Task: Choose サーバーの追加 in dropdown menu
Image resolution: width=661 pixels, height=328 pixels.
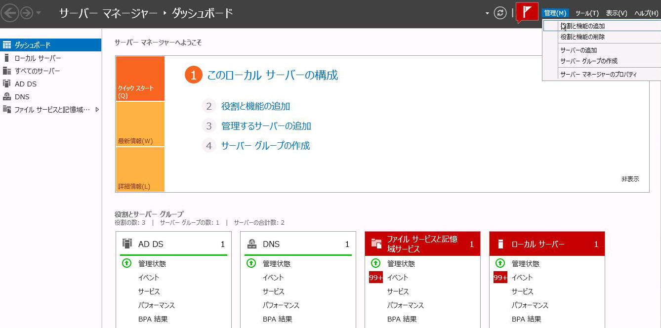Action: 602,50
